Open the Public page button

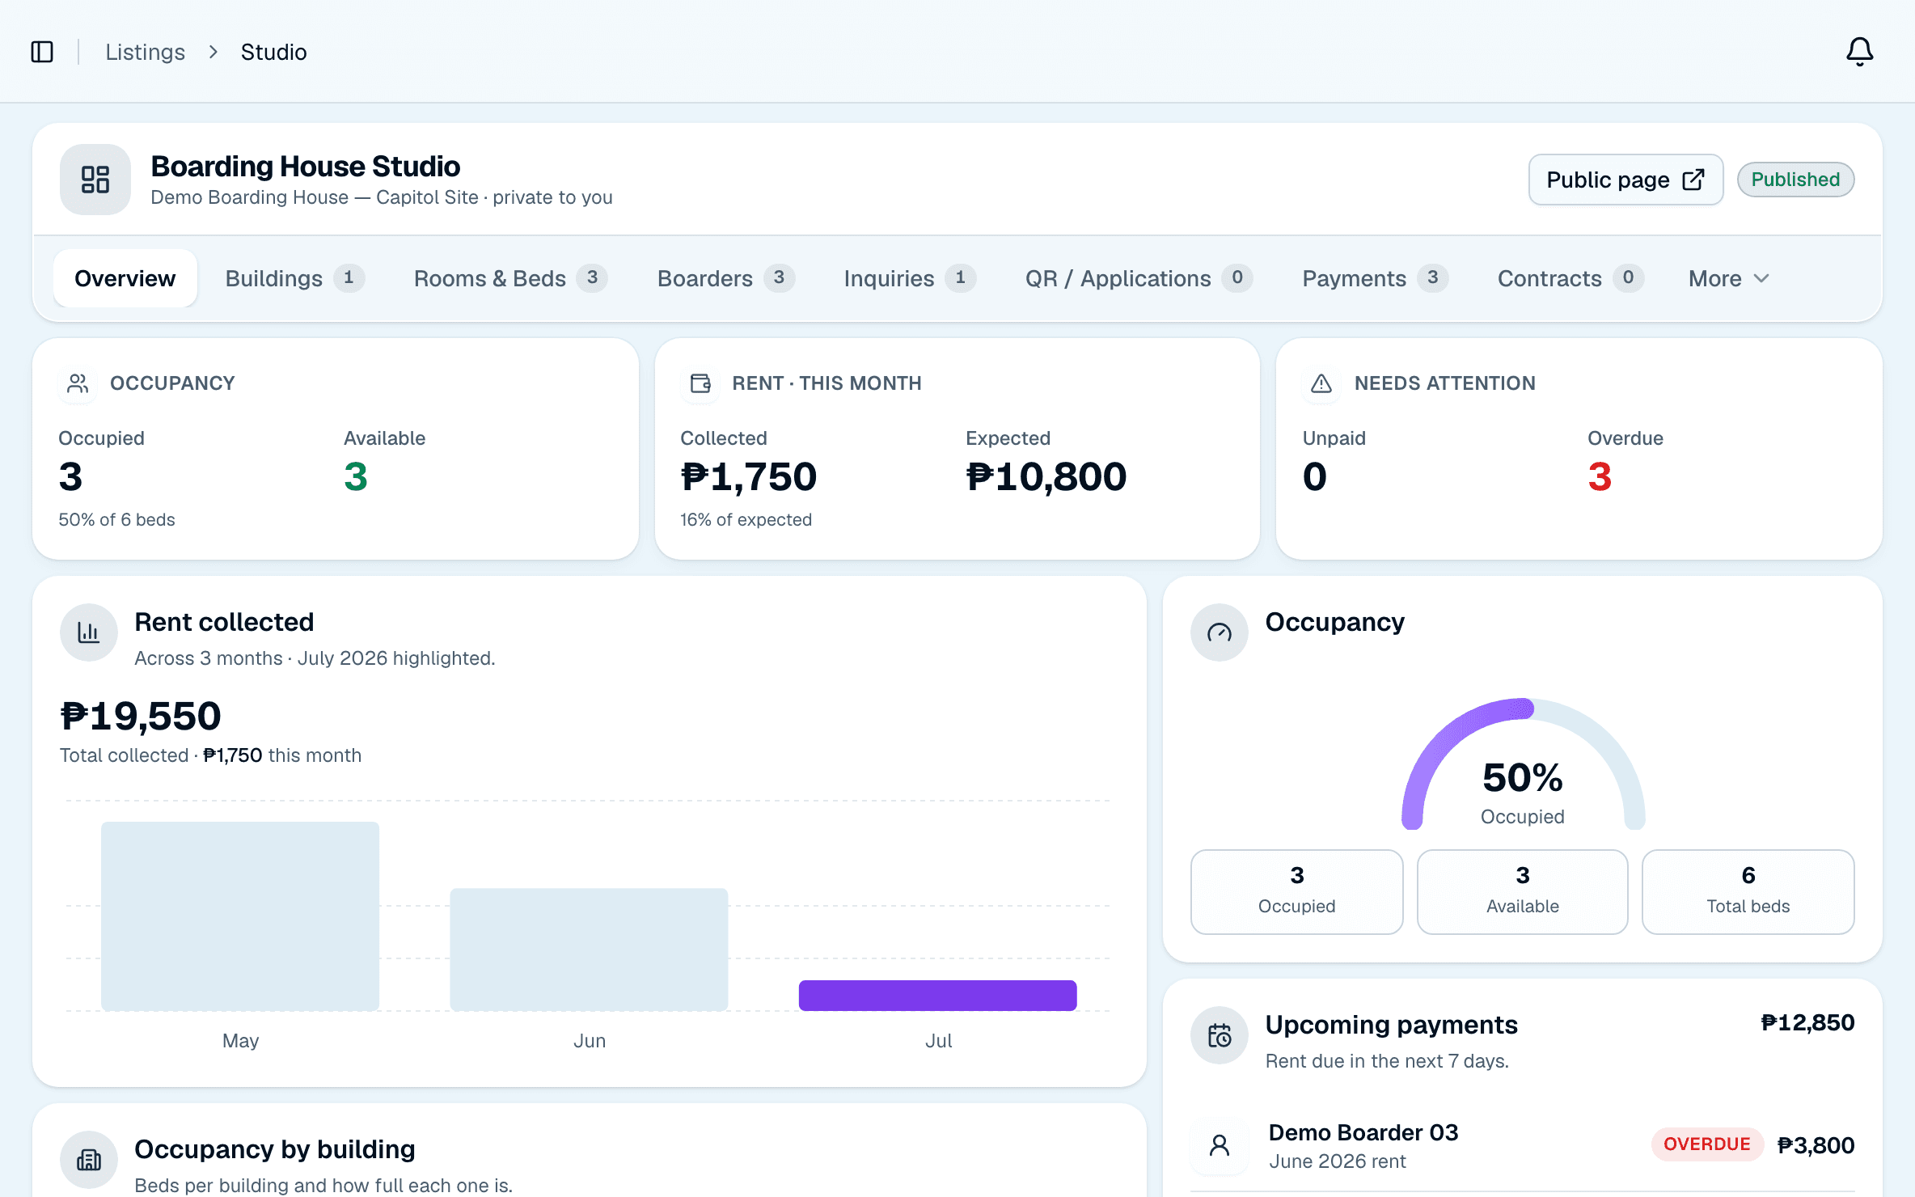tap(1625, 180)
